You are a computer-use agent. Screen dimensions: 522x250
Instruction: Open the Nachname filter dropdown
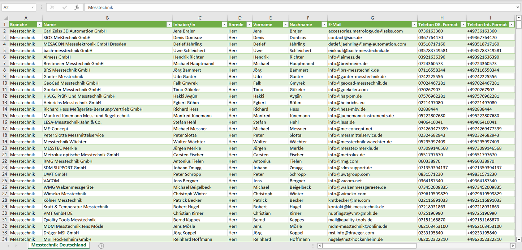click(x=324, y=24)
